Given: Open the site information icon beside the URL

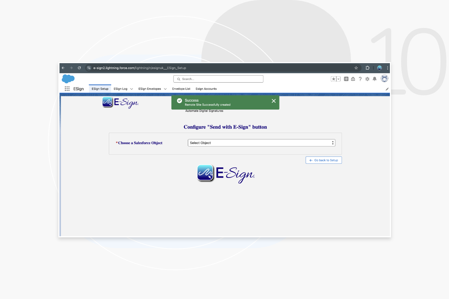Looking at the screenshot, I should [89, 68].
